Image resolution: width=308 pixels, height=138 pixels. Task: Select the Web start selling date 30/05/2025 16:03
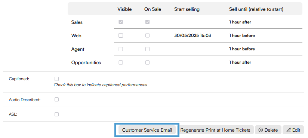[192, 35]
